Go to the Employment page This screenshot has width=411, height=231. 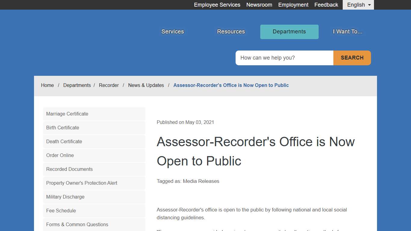click(293, 5)
